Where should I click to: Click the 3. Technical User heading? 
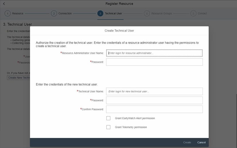click(18, 24)
